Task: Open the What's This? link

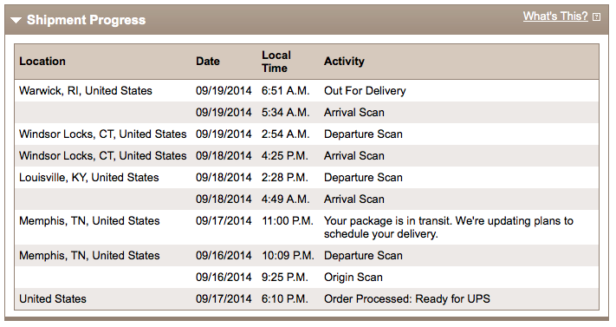Action: tap(555, 16)
